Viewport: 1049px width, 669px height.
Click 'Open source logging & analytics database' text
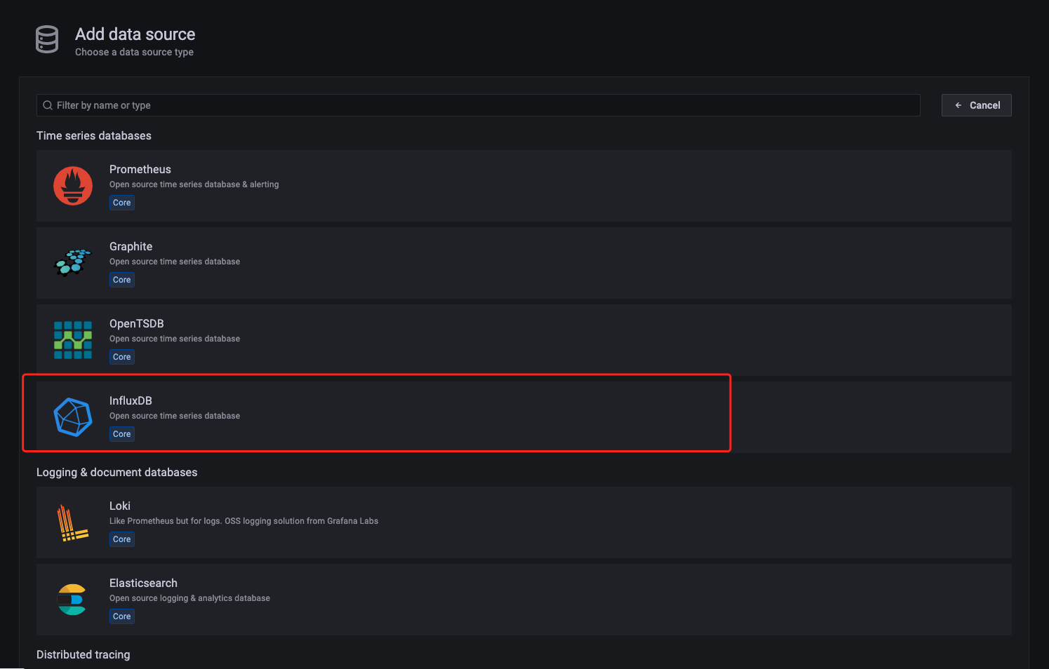pos(189,598)
